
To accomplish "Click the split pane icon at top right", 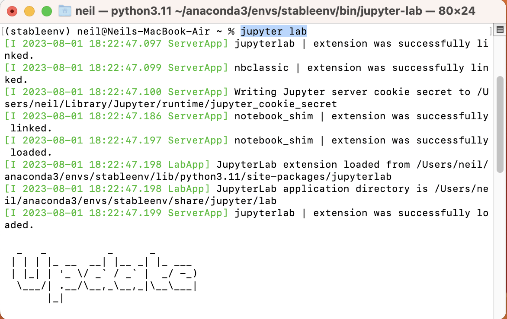I will pos(500,30).
